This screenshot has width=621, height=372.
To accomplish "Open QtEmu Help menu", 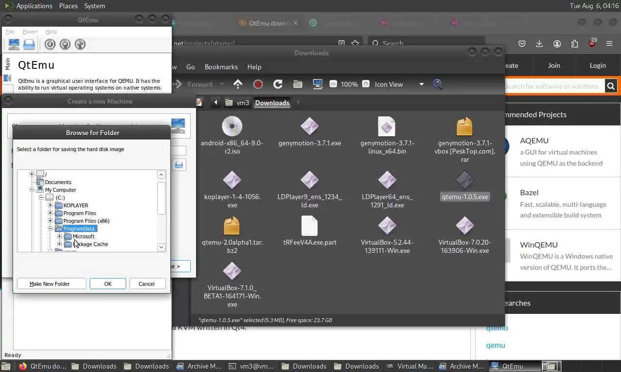I will 51,31.
